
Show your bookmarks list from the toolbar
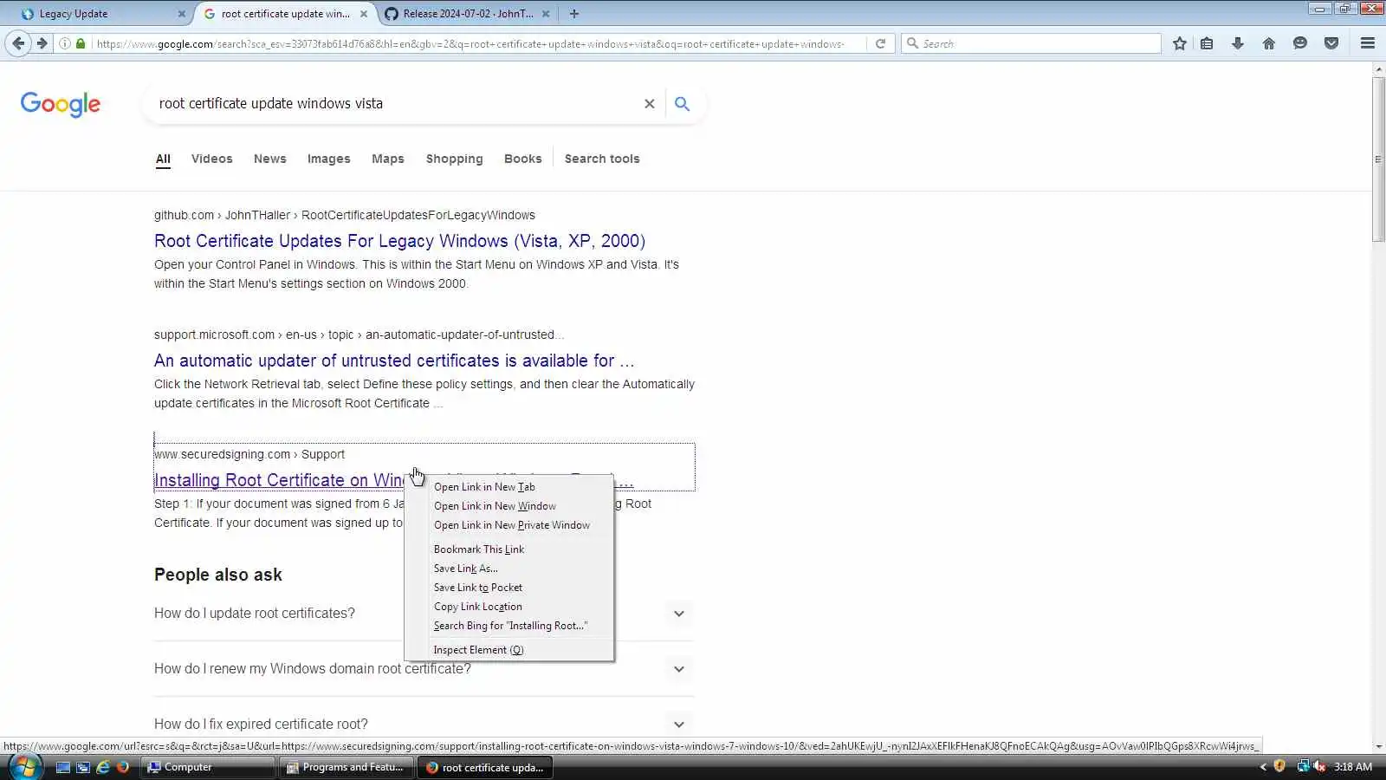point(1207,43)
